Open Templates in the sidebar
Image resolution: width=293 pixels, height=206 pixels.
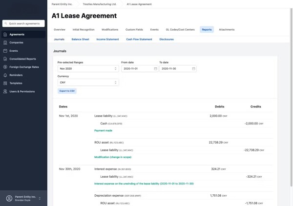pos(23,83)
